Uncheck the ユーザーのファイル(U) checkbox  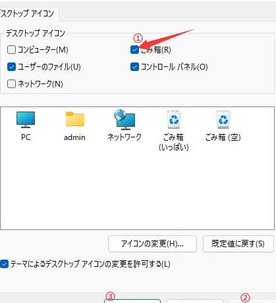pyautogui.click(x=11, y=66)
